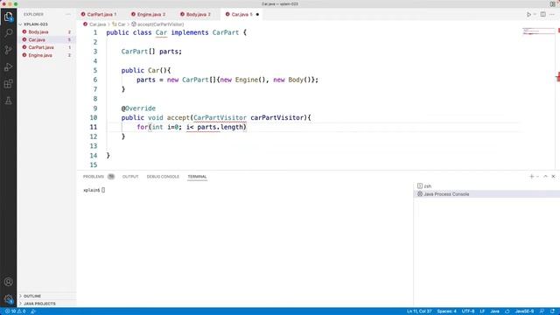The image size is (560, 315).
Task: Open the Extensions view
Action: [8, 84]
